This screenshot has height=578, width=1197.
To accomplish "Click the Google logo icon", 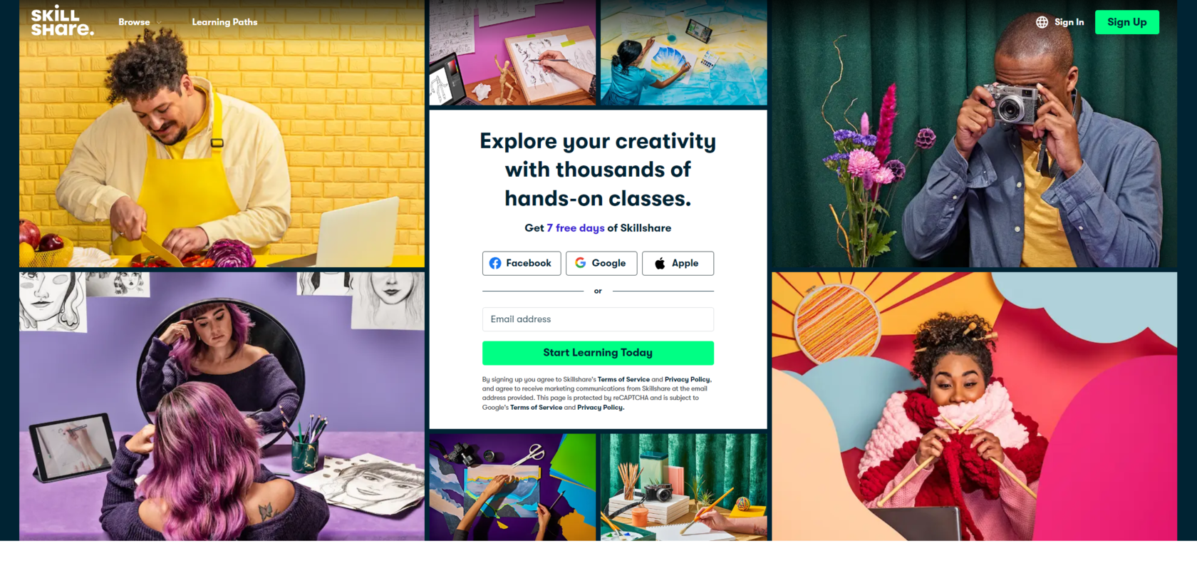I will 581,263.
